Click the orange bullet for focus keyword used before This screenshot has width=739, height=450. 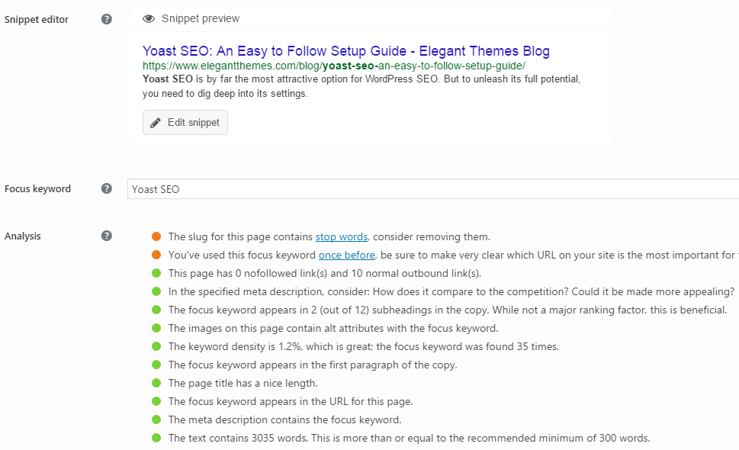tap(156, 255)
